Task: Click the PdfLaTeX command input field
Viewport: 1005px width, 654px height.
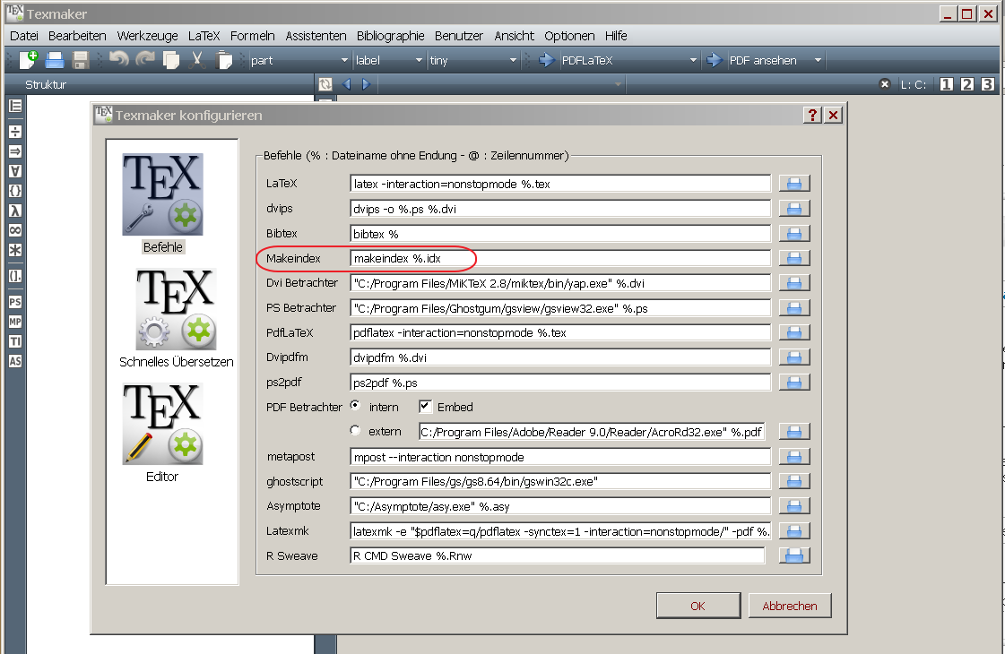Action: [560, 332]
